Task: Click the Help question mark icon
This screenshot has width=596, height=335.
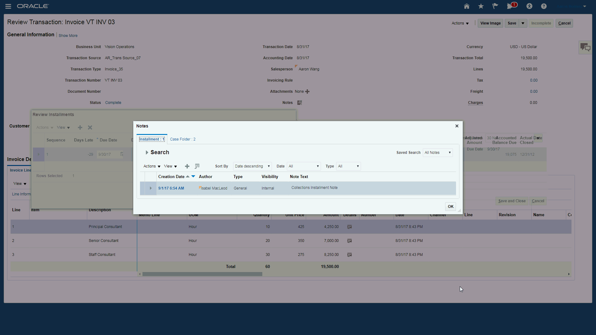Action: [x=544, y=6]
